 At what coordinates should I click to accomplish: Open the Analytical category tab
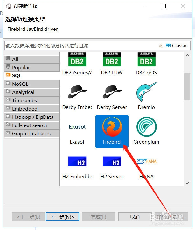click(32, 92)
